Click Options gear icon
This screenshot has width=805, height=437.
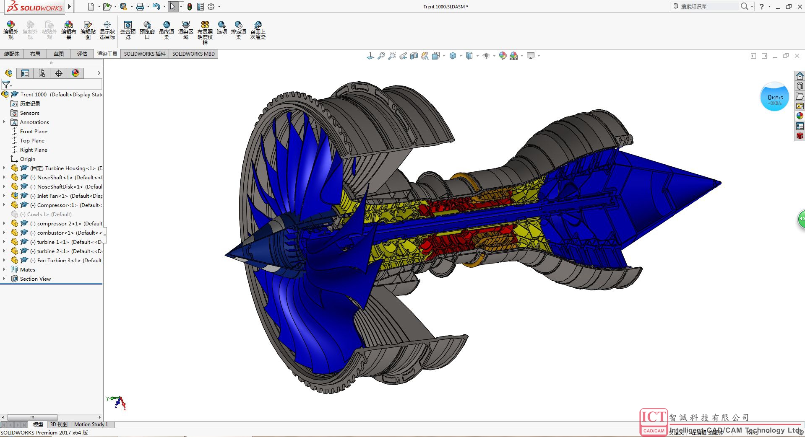(211, 7)
